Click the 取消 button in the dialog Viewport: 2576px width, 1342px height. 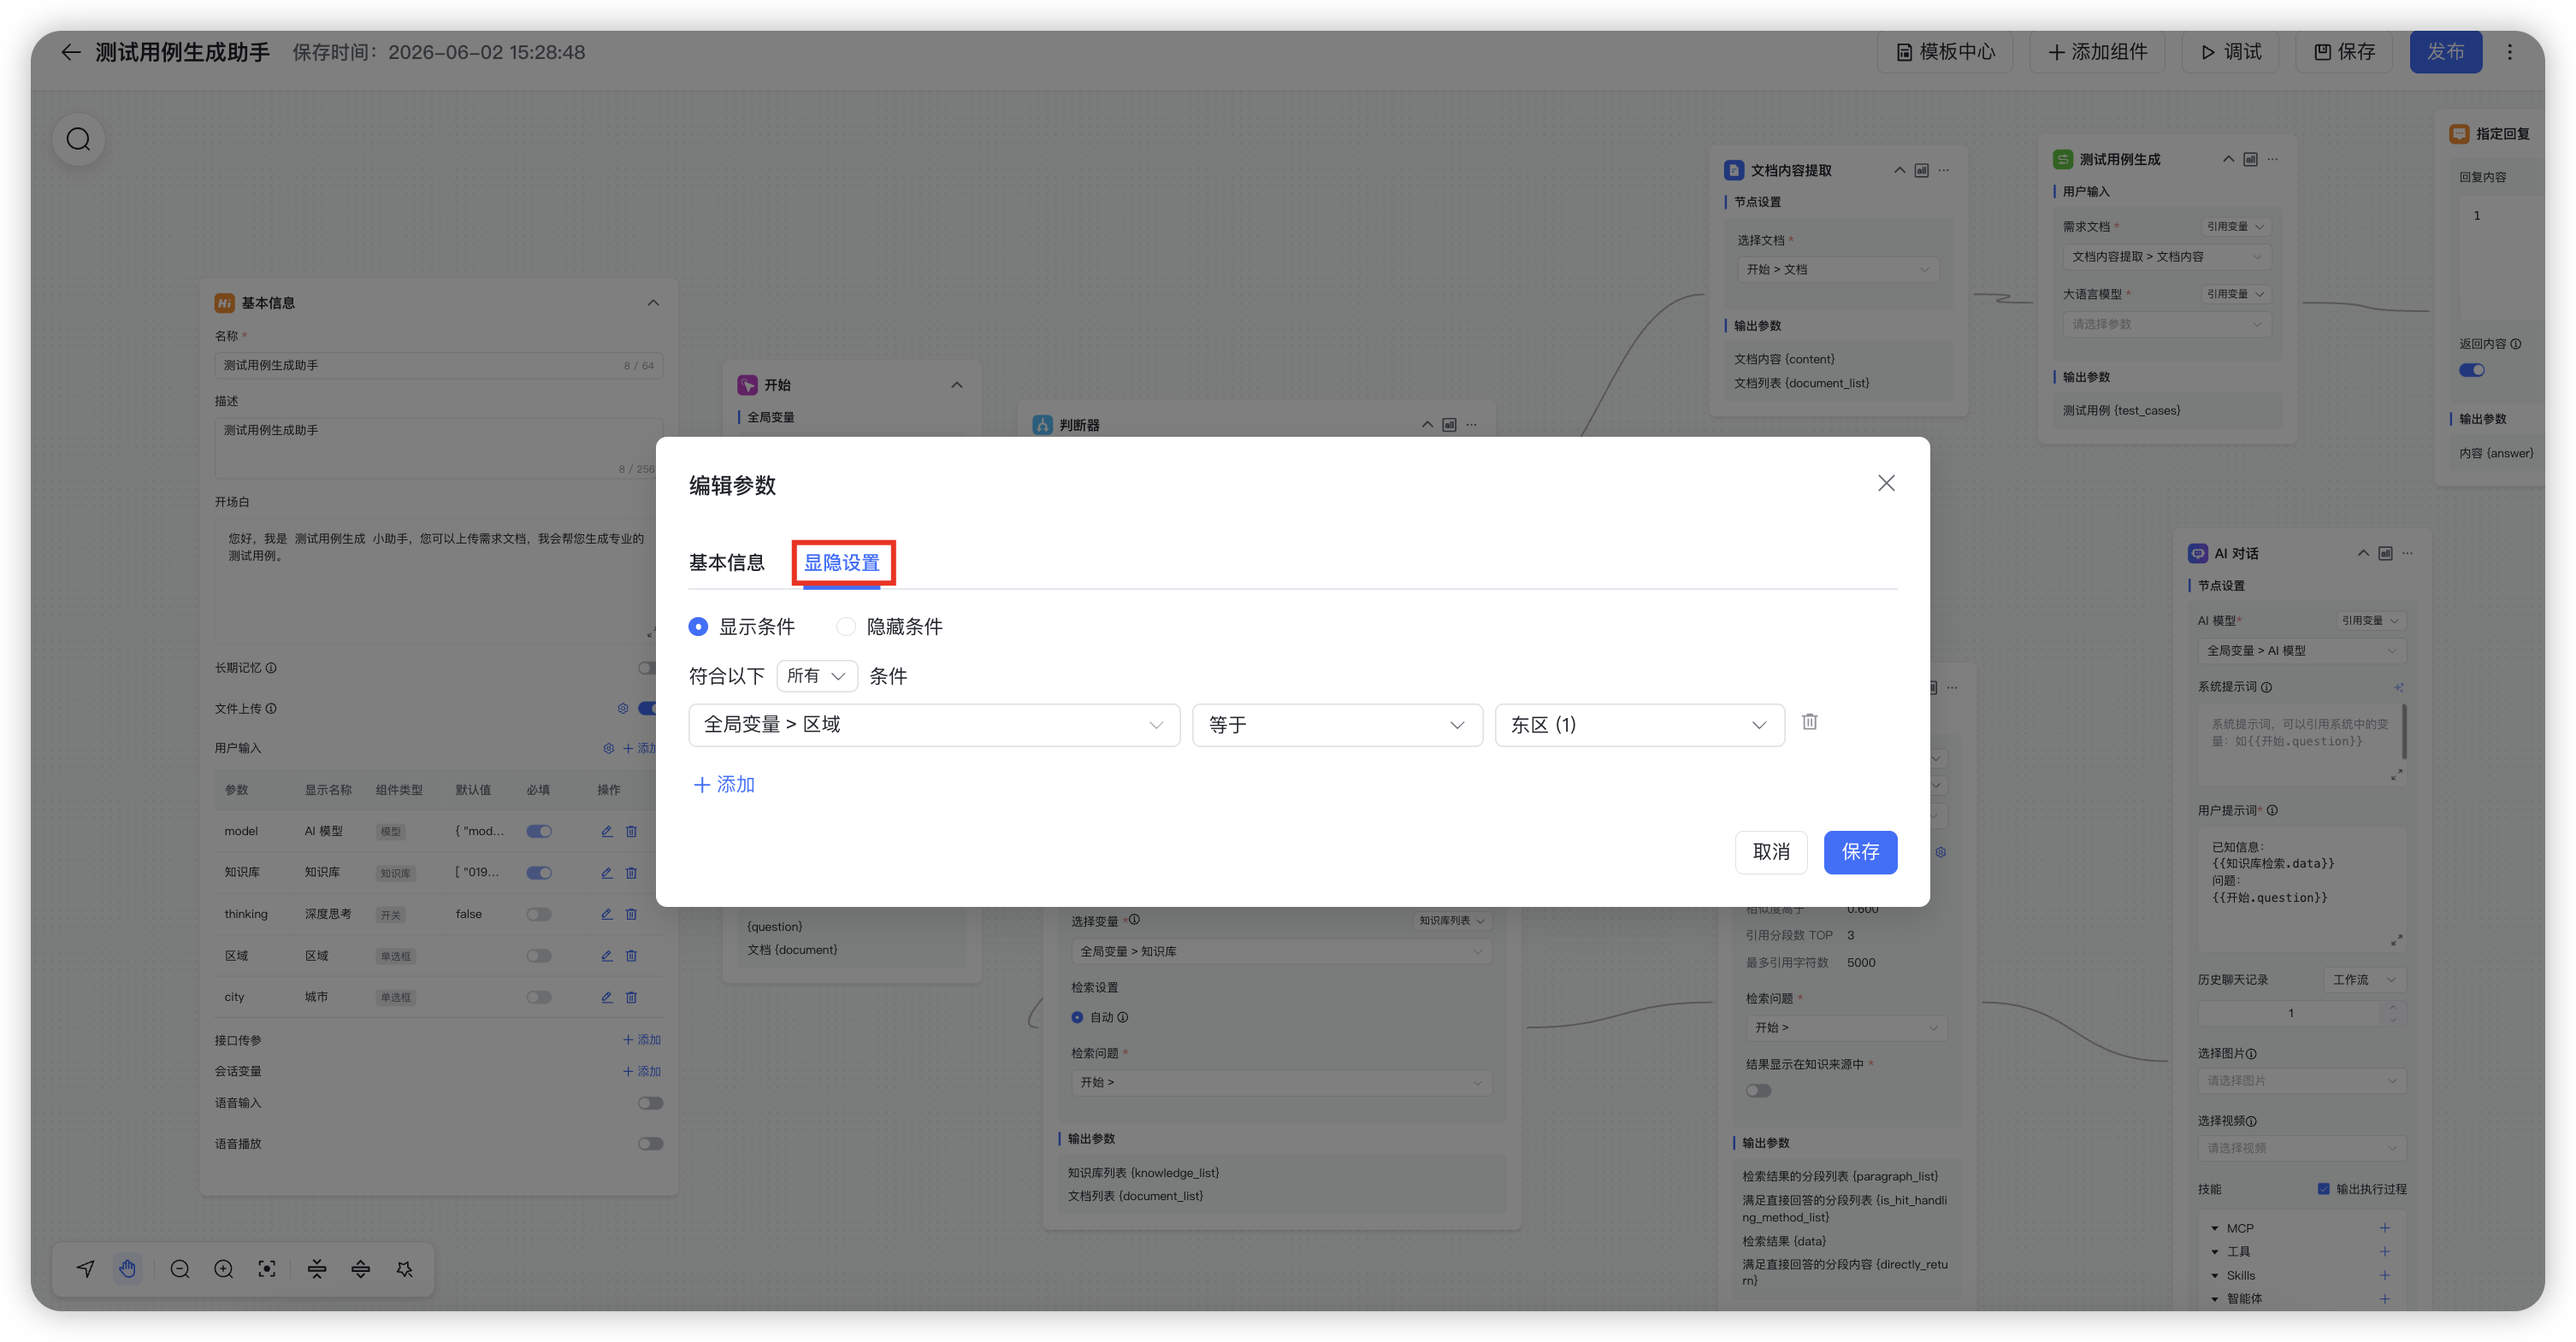[x=1771, y=852]
